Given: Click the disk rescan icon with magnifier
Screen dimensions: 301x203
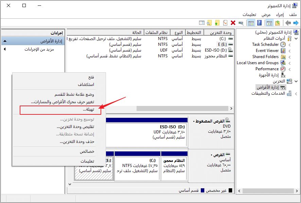Looking at the screenshot, I should coord(241,23).
